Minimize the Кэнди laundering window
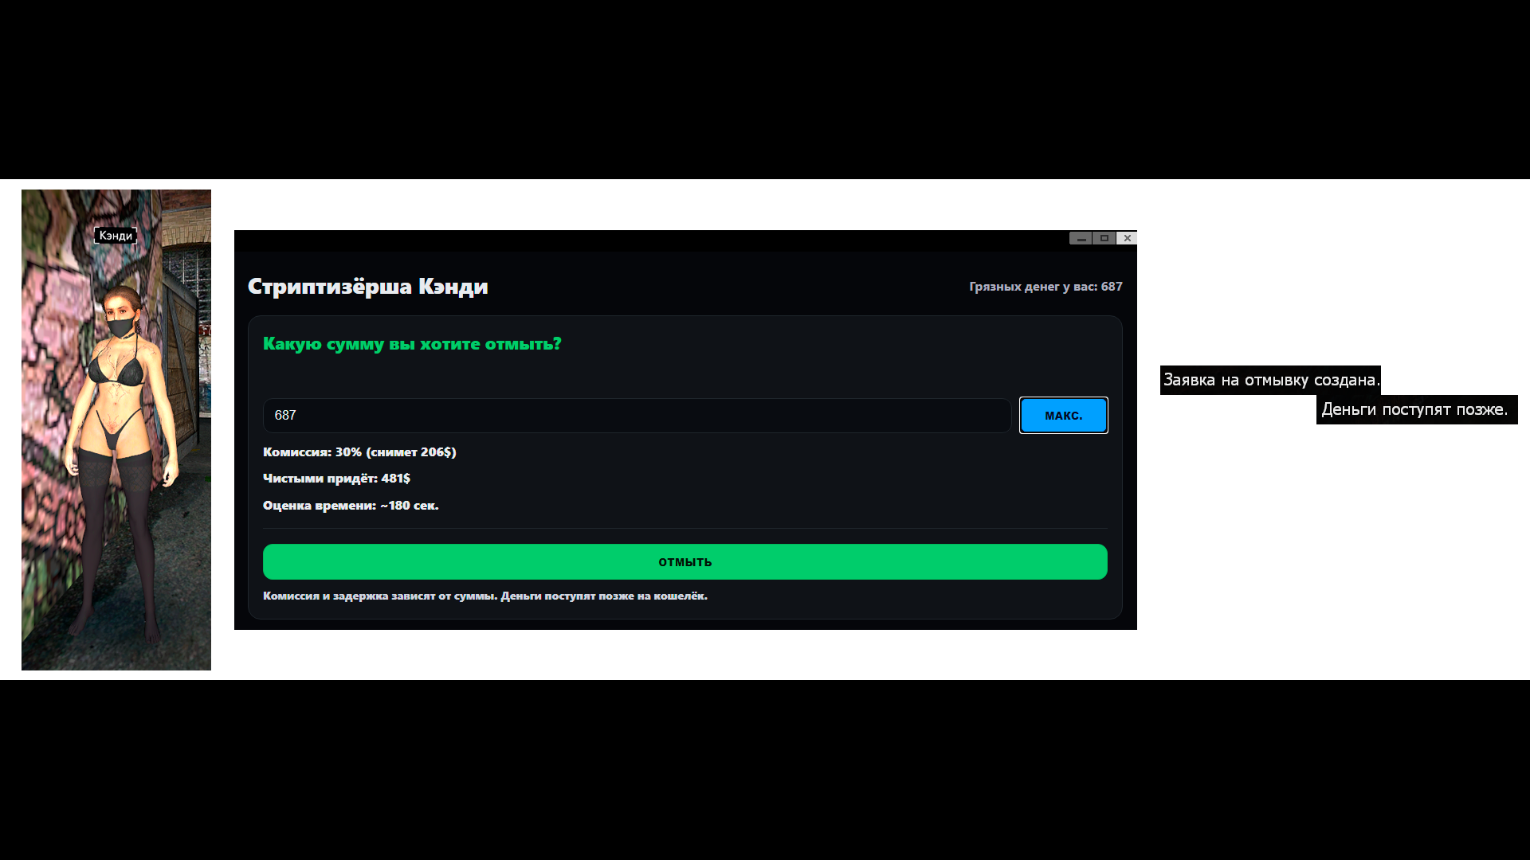The width and height of the screenshot is (1530, 860). (1081, 238)
